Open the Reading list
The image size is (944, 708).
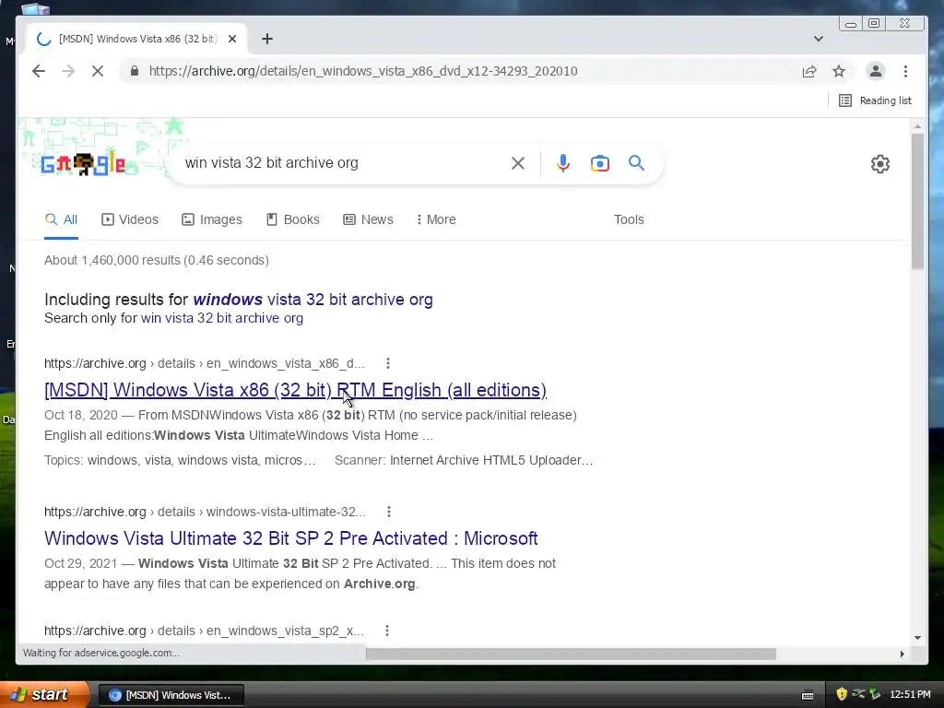pyautogui.click(x=876, y=100)
